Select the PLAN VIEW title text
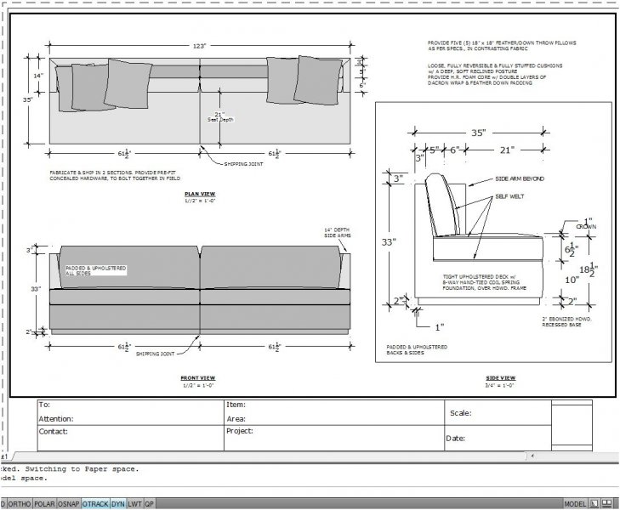Screen dimensions: 620x510 coord(200,194)
